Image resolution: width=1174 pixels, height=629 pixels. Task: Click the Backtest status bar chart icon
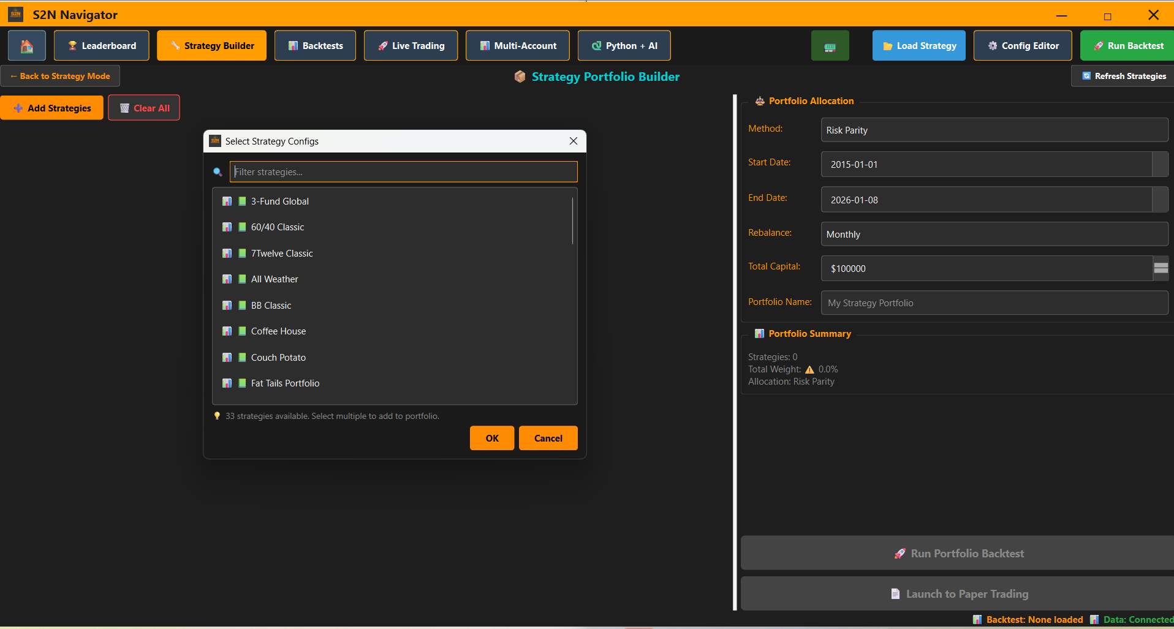[977, 620]
